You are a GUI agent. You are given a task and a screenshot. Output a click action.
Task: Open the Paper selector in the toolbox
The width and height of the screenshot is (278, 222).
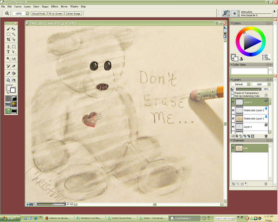point(8,98)
